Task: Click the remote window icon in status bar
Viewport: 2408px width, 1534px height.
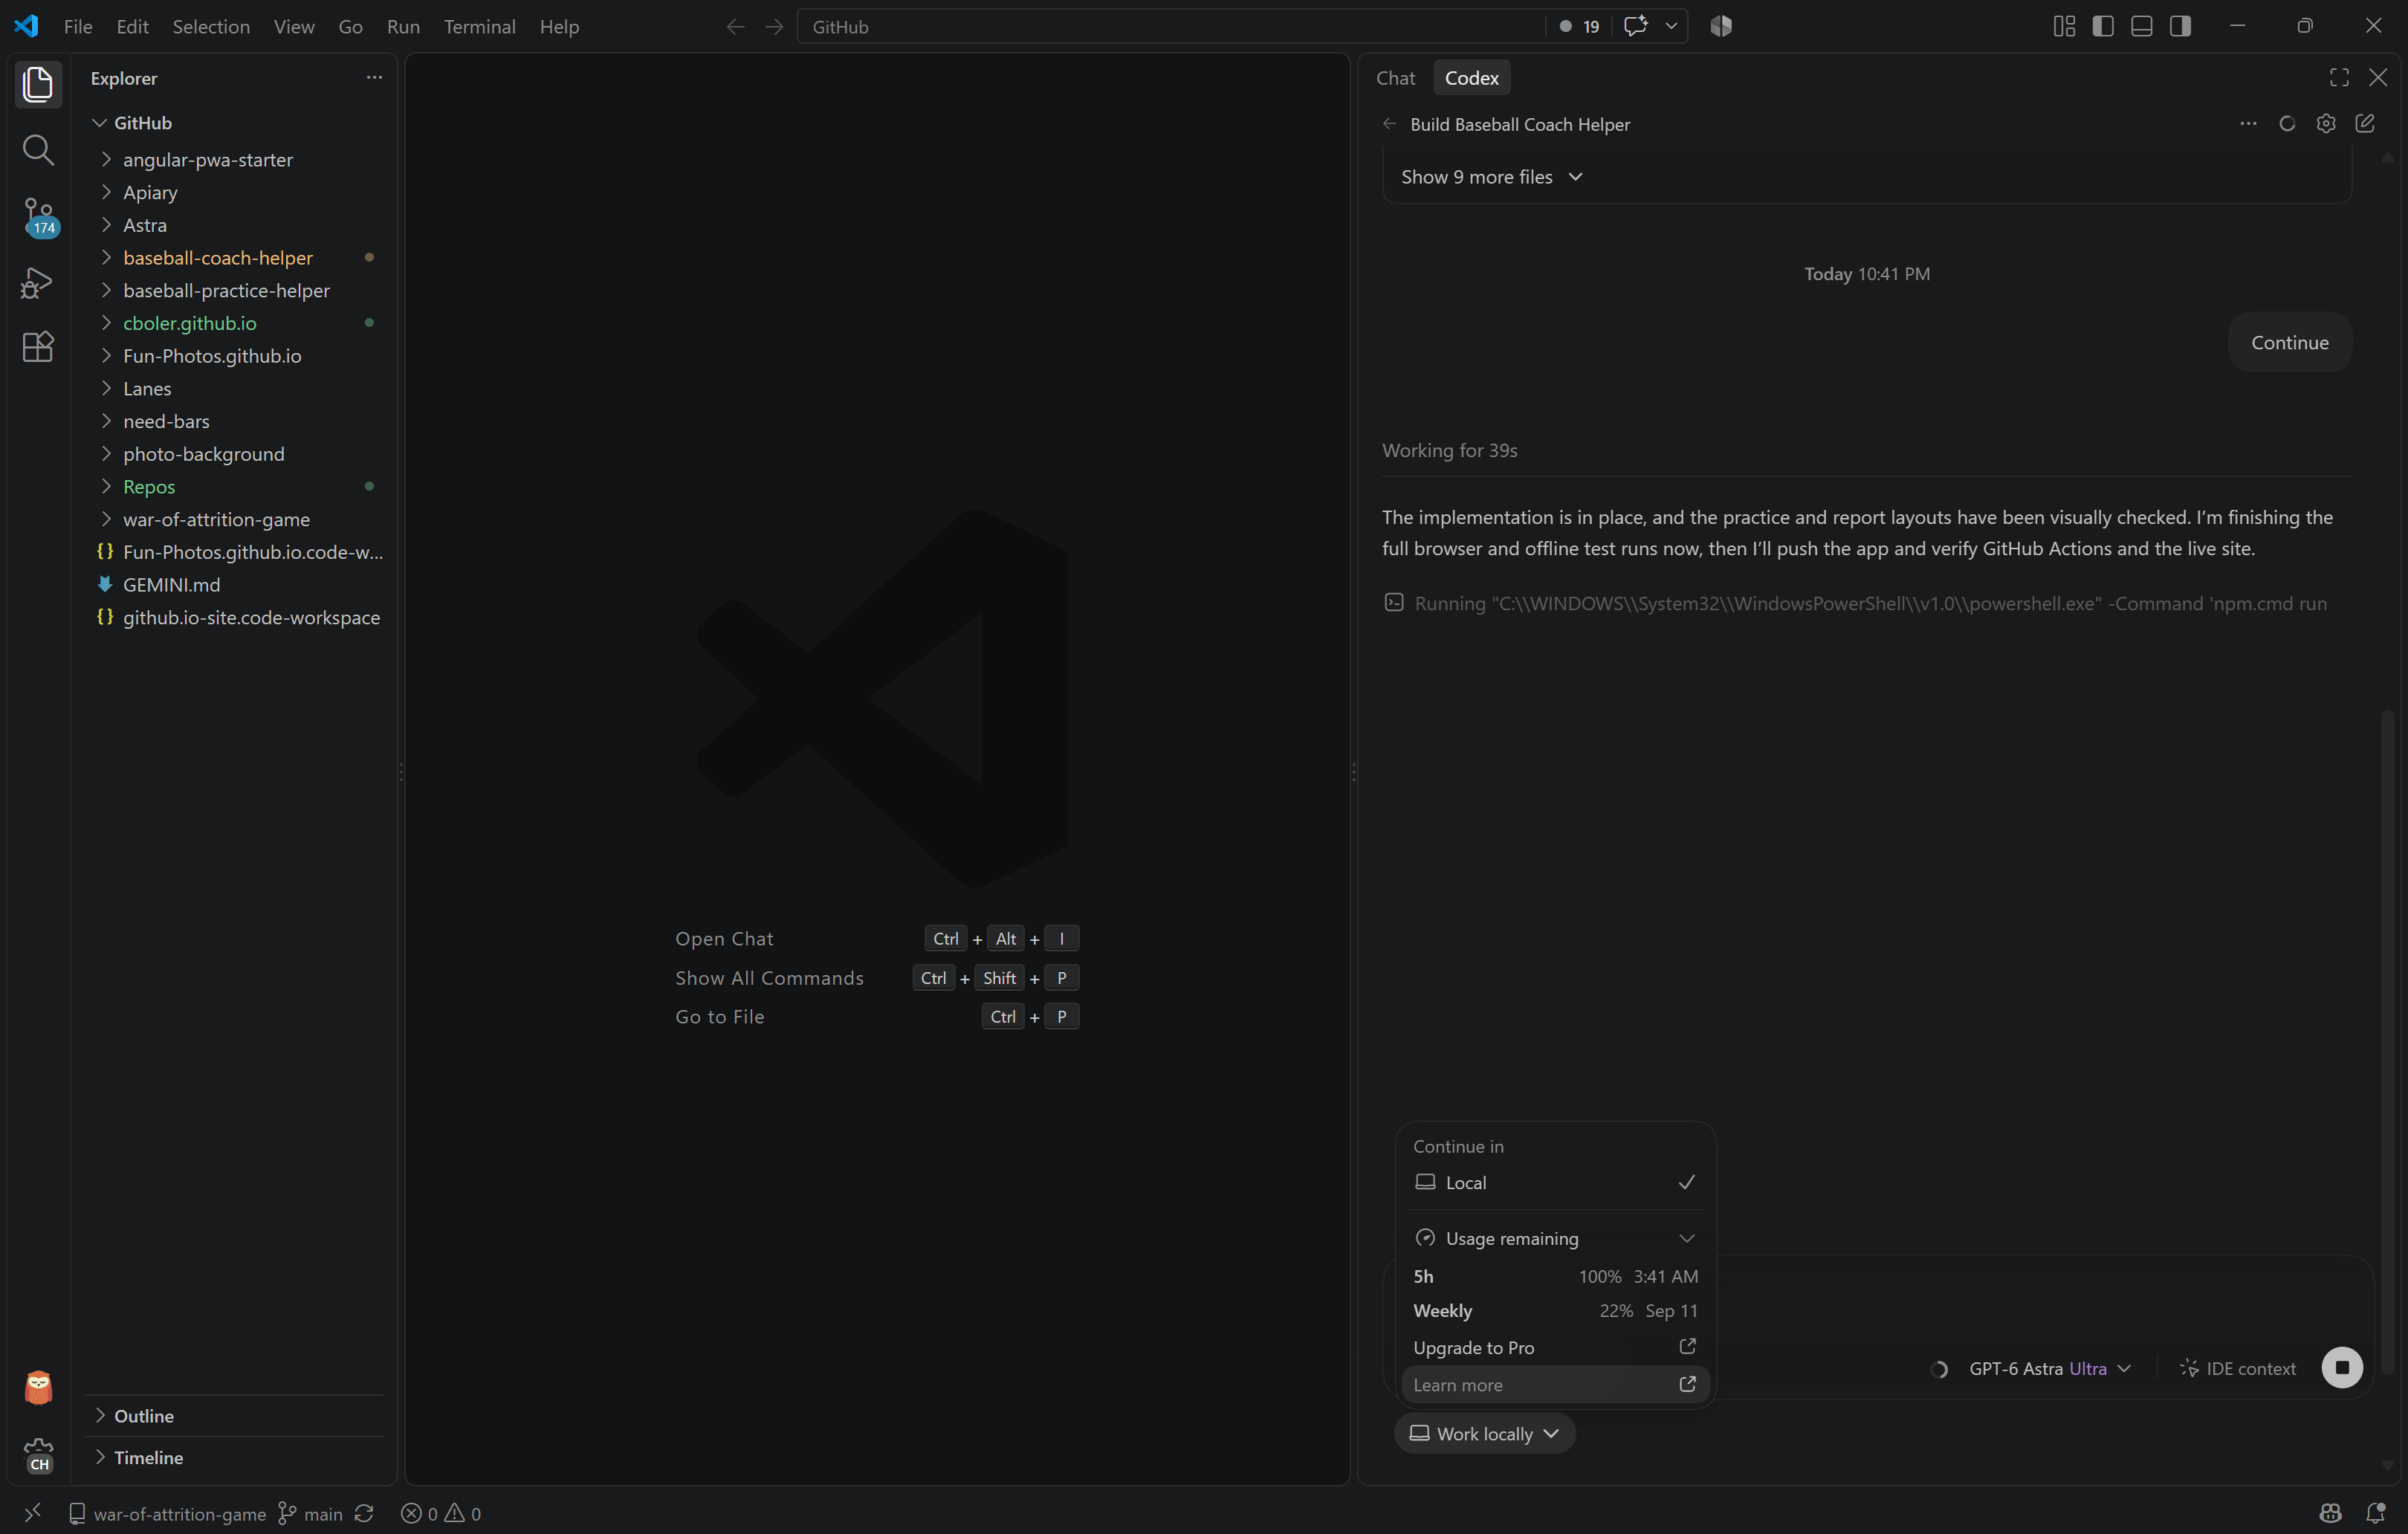Action: (33, 1513)
